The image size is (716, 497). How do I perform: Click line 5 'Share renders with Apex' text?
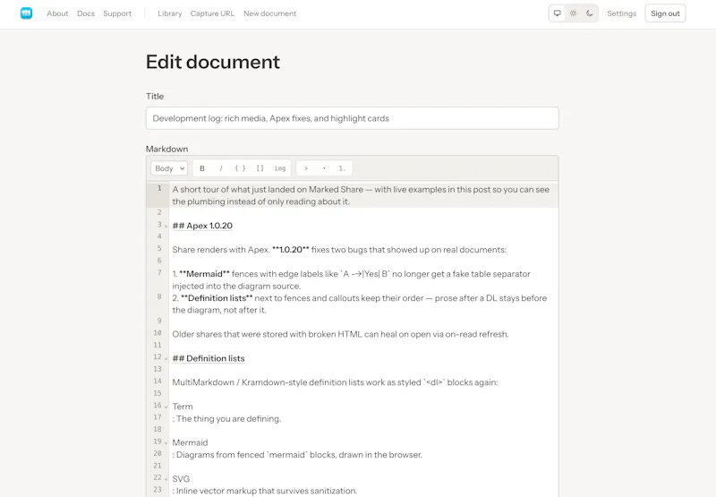click(x=339, y=250)
